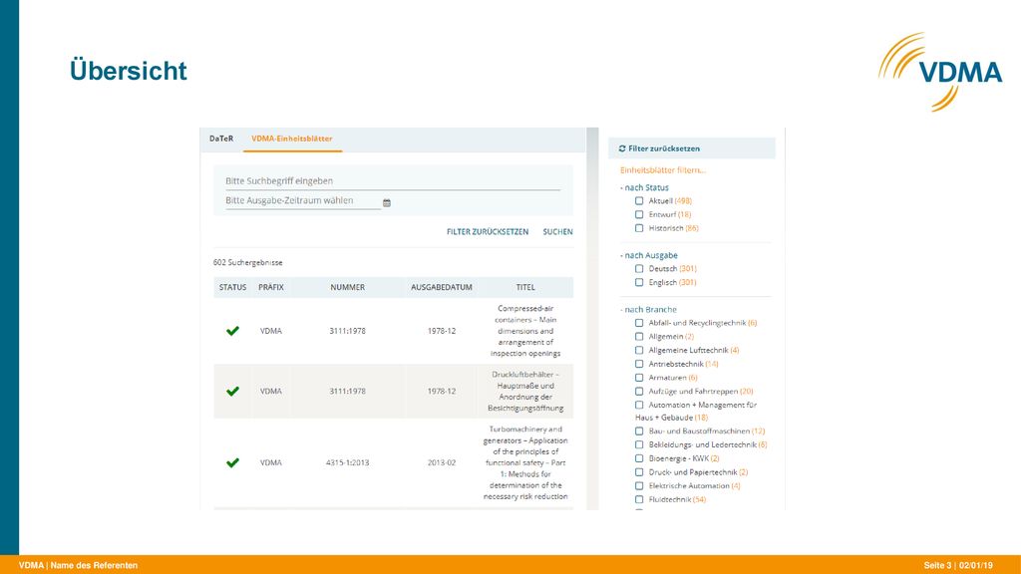The height and width of the screenshot is (574, 1021).
Task: Sort by the STATUS column header
Action: coord(232,287)
